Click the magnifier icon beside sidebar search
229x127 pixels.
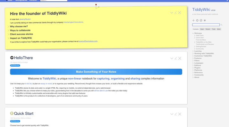(222, 25)
